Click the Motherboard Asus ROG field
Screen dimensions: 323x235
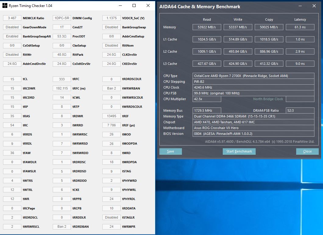coord(254,128)
